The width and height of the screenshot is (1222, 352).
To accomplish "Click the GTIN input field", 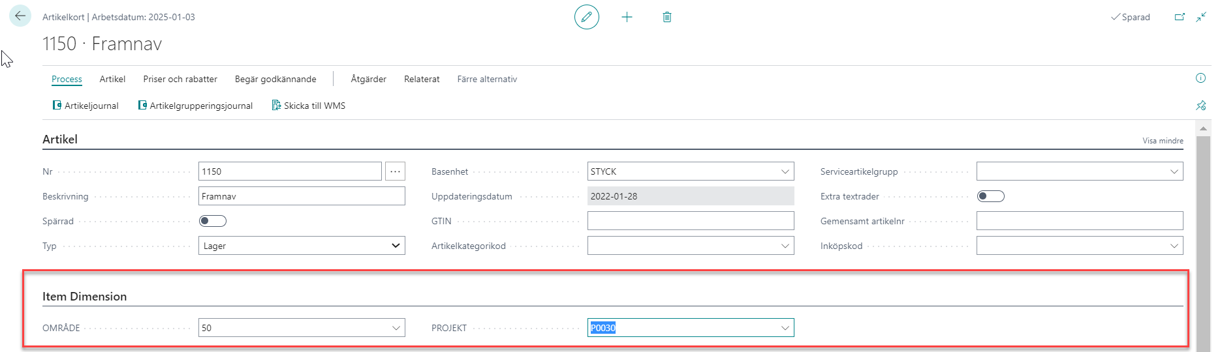I will point(690,221).
